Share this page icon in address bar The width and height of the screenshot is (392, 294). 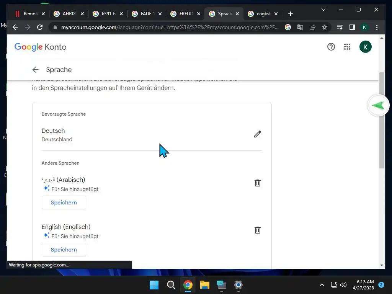click(312, 27)
